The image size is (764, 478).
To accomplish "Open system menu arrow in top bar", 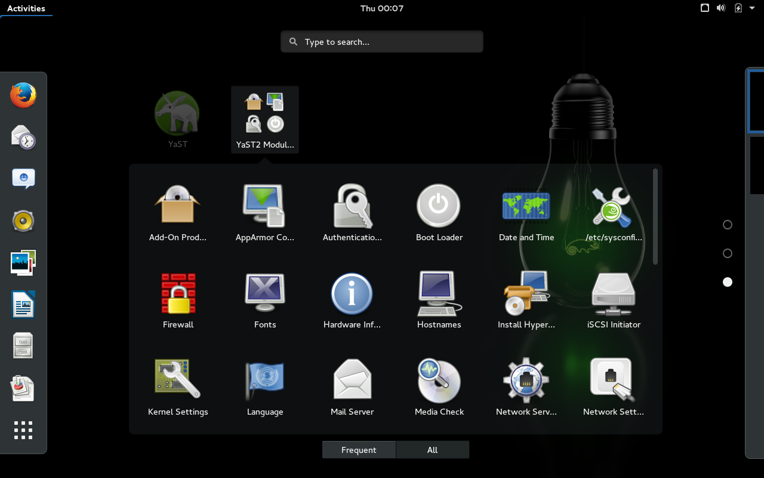I will click(752, 8).
